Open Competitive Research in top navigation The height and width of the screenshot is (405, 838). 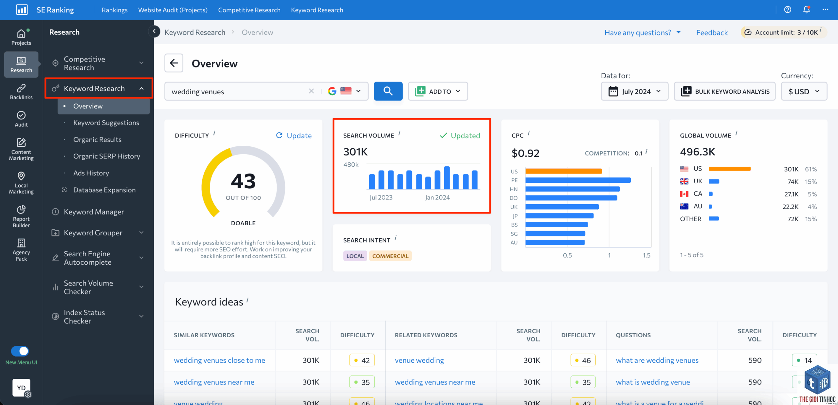pyautogui.click(x=249, y=10)
